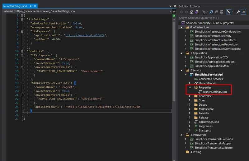
Task: Click the split editor window icon
Action: pos(174,11)
